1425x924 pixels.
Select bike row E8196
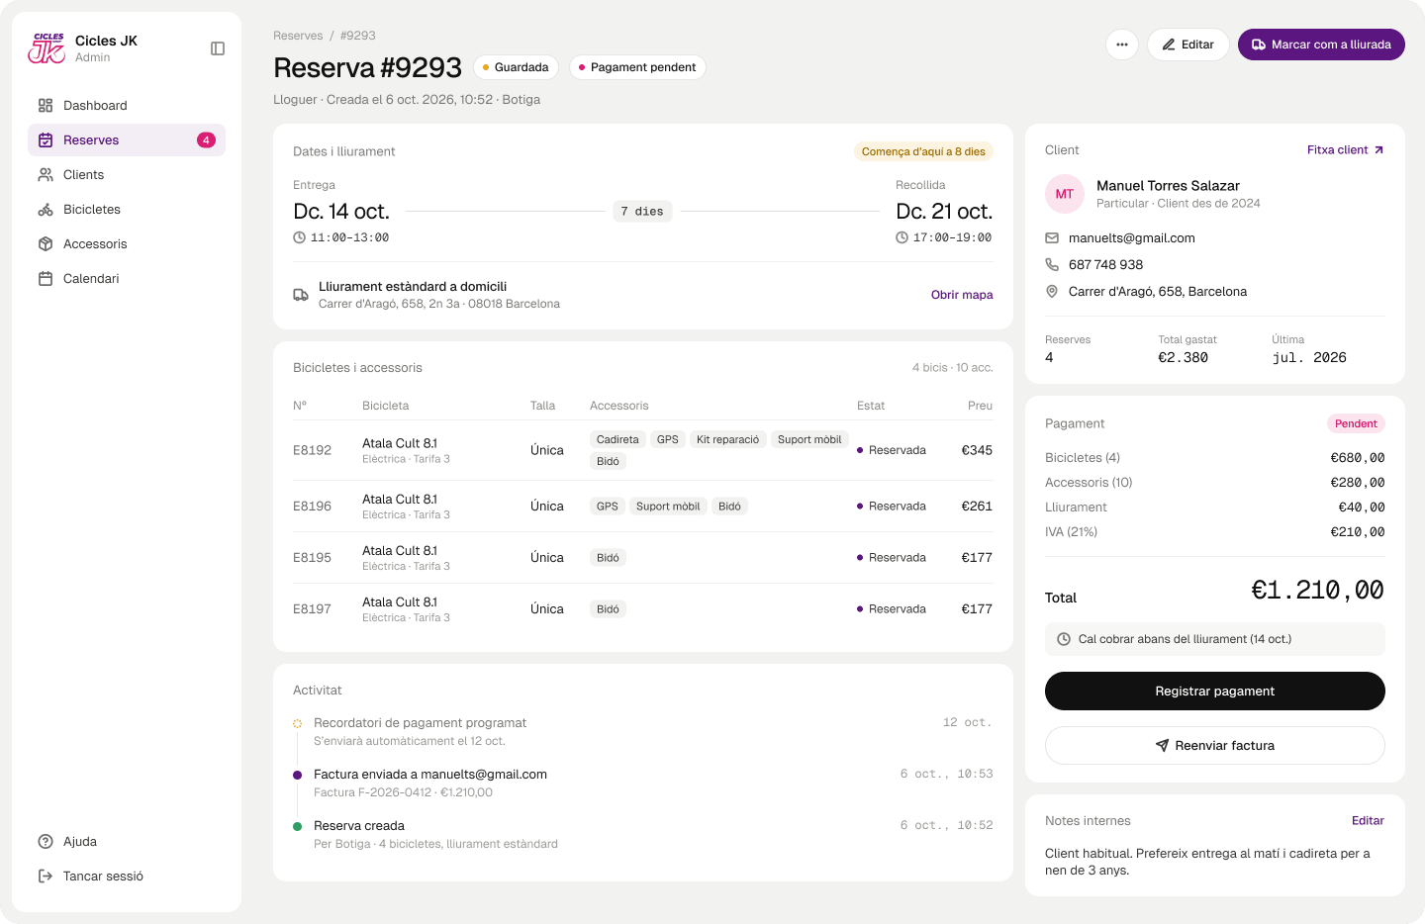click(643, 507)
